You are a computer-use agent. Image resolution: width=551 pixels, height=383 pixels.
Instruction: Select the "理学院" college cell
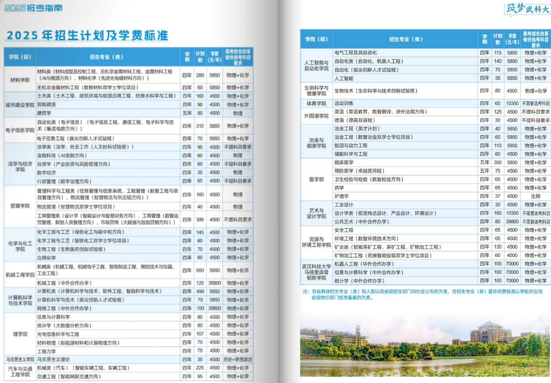click(x=20, y=333)
